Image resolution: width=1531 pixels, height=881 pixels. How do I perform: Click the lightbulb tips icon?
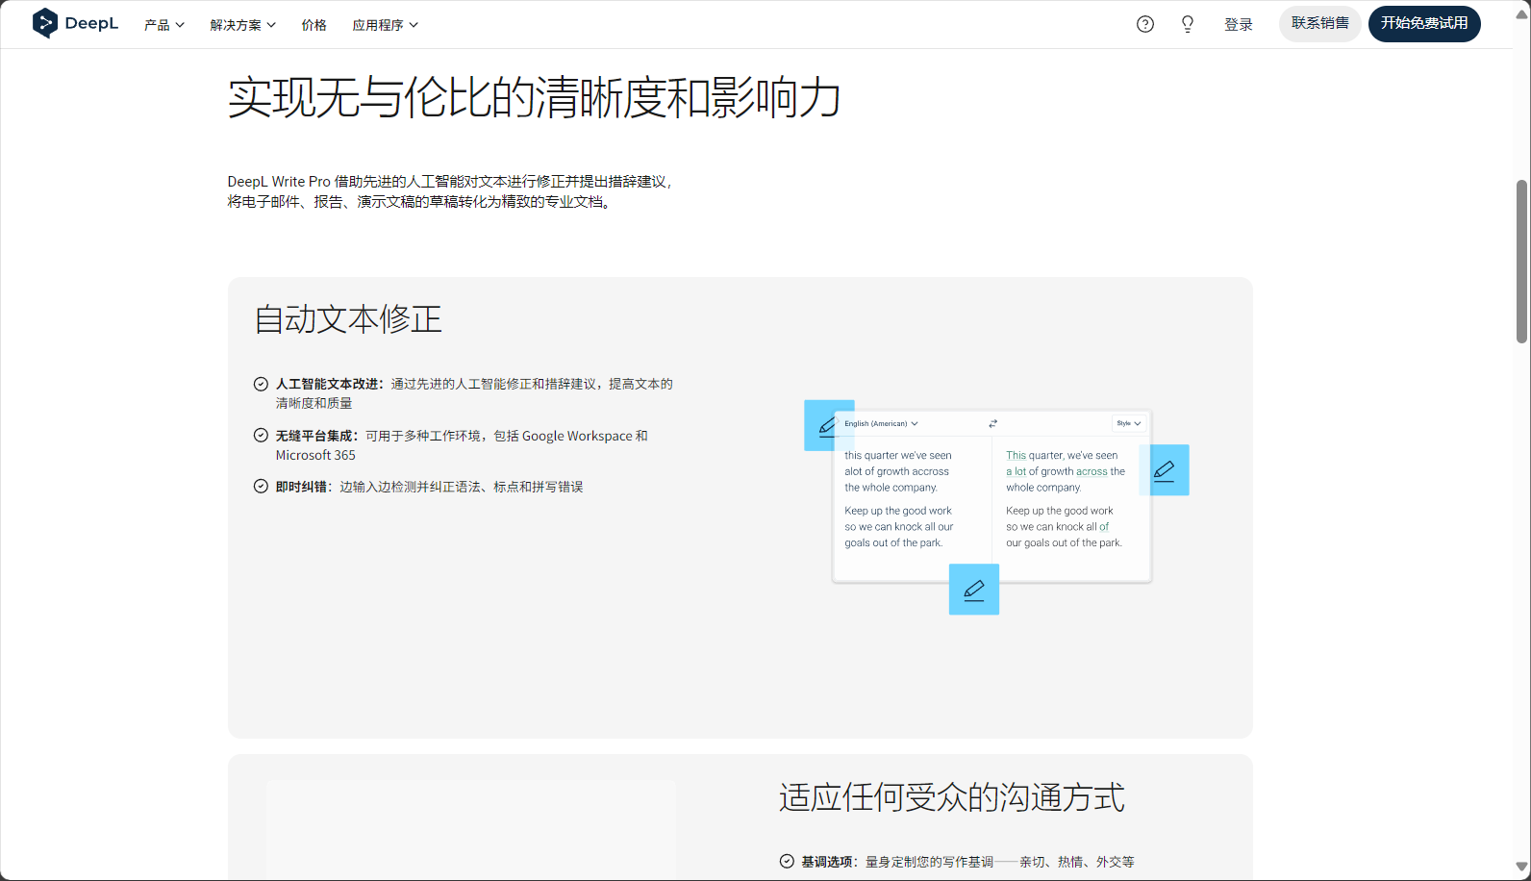[x=1188, y=24]
